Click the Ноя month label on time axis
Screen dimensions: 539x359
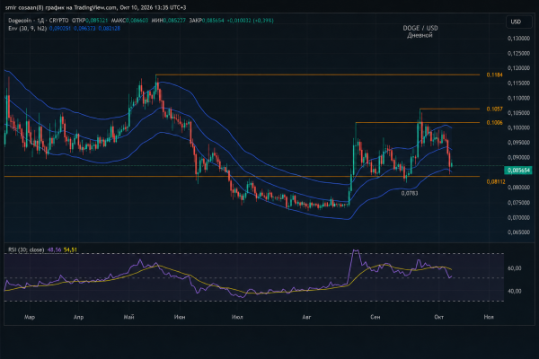point(489,317)
